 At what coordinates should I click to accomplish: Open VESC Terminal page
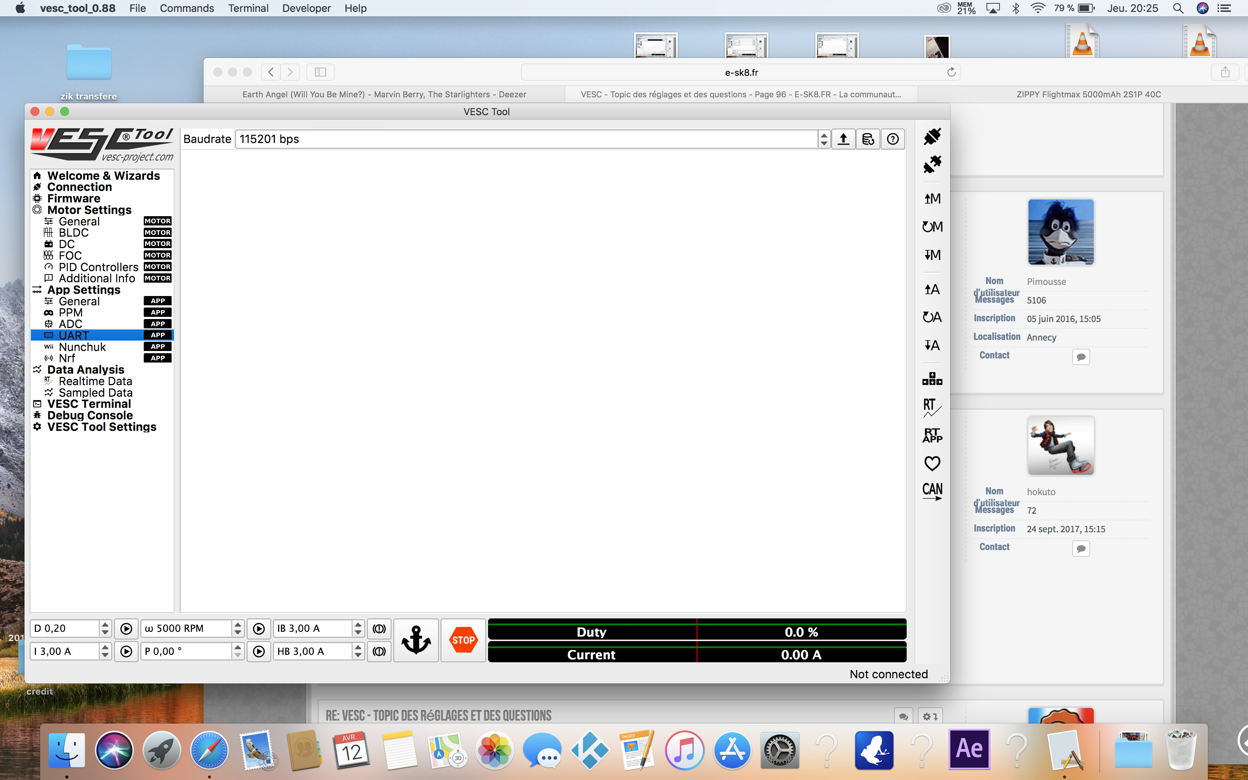pos(89,404)
